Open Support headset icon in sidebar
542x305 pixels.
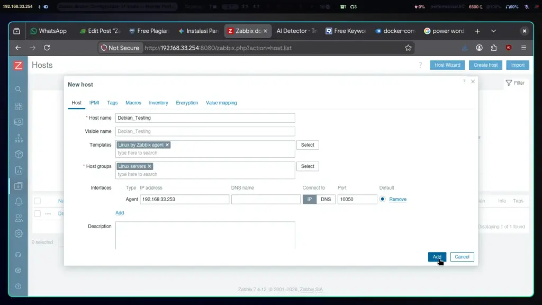click(x=19, y=255)
